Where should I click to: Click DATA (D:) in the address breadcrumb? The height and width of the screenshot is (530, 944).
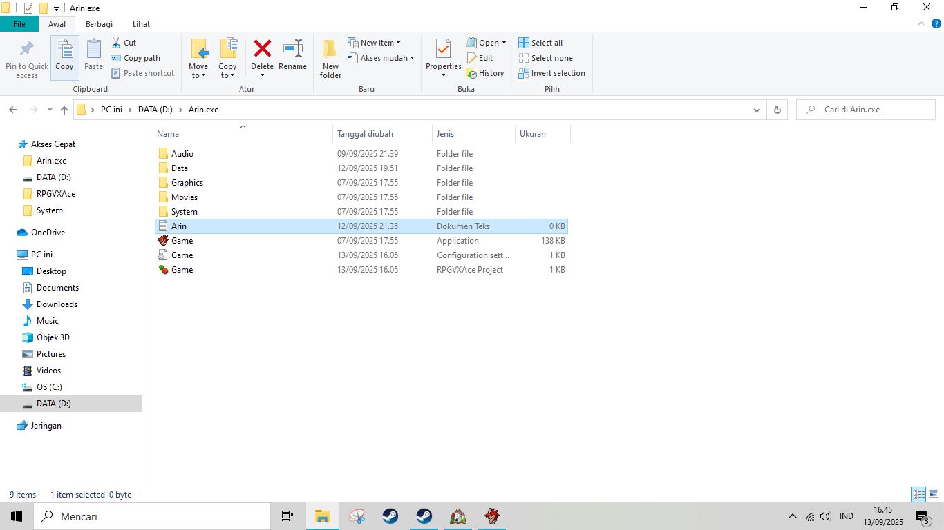[155, 110]
